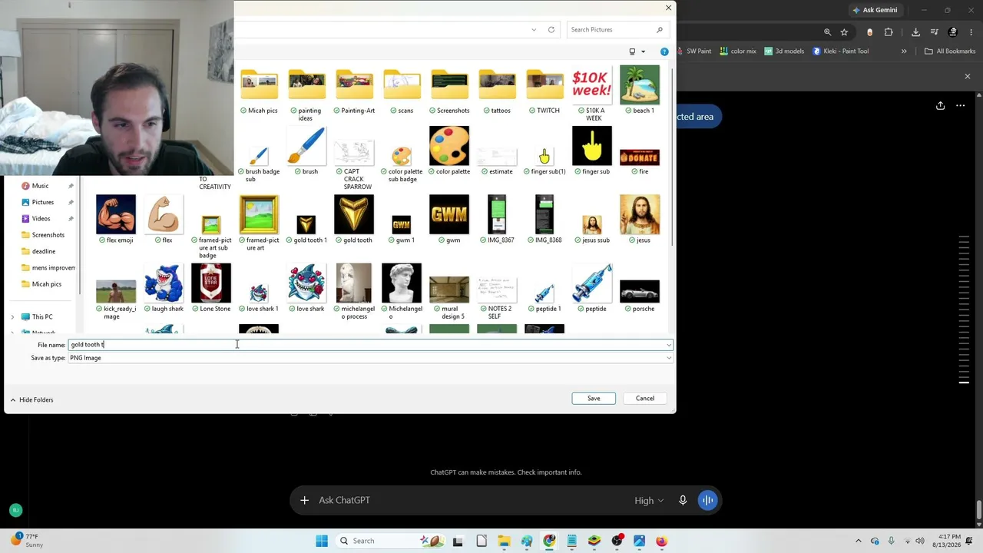This screenshot has width=983, height=553.
Task: Click the microphone dictation icon in ChatGPT
Action: click(x=683, y=501)
